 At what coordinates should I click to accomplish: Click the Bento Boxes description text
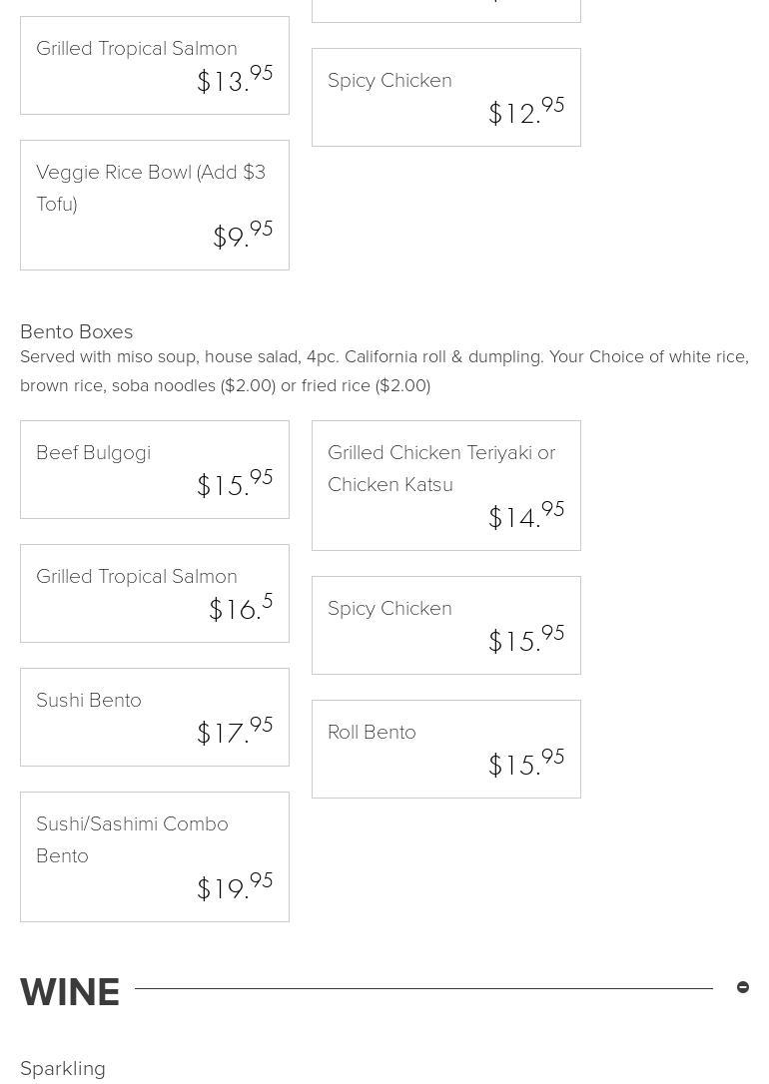pyautogui.click(x=384, y=370)
